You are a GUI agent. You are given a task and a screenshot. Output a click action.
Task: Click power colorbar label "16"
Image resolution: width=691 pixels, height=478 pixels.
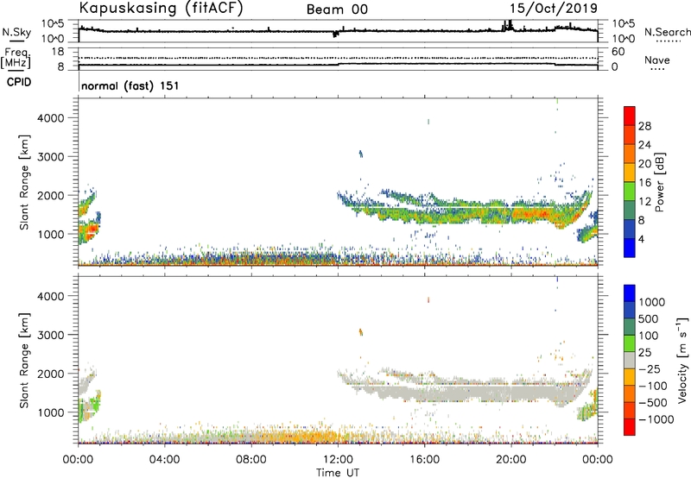point(644,183)
